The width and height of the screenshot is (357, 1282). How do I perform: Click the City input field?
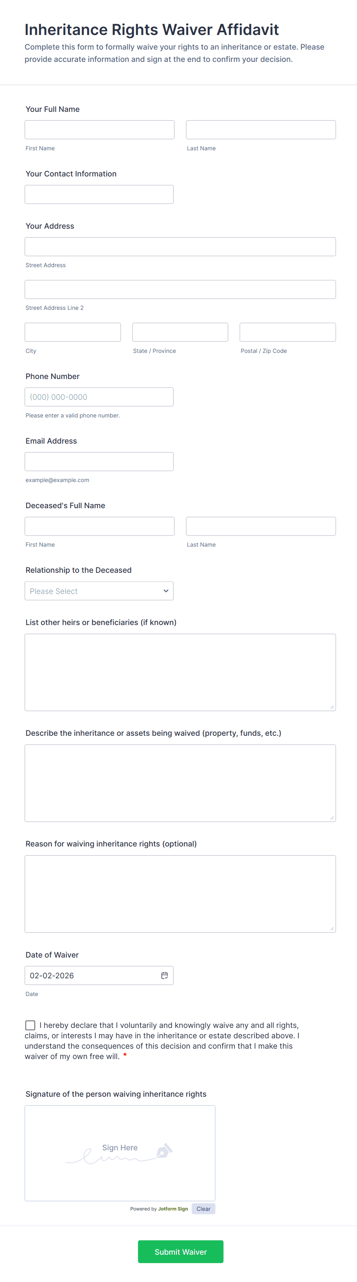coord(73,332)
